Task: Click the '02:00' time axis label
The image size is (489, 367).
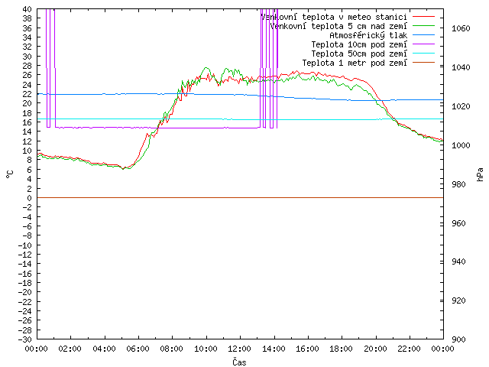Action: click(x=70, y=349)
